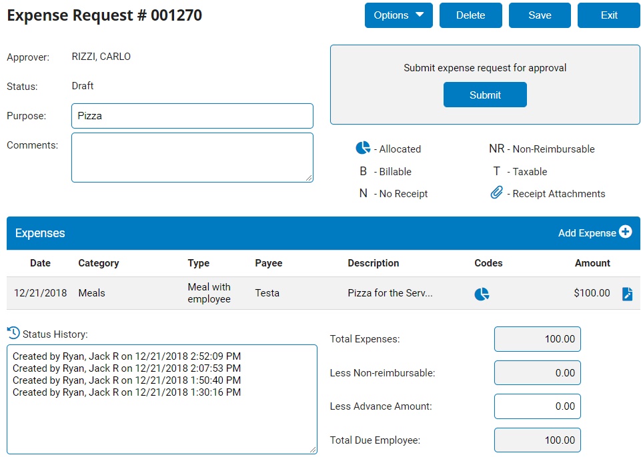The width and height of the screenshot is (641, 457).
Task: Select the 12/21/2018 Meals expense row
Action: [x=267, y=293]
